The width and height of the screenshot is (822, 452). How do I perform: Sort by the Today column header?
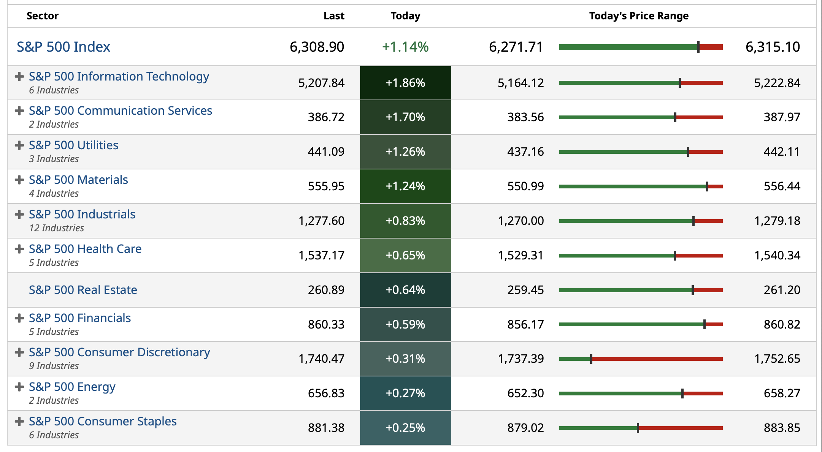coord(405,16)
